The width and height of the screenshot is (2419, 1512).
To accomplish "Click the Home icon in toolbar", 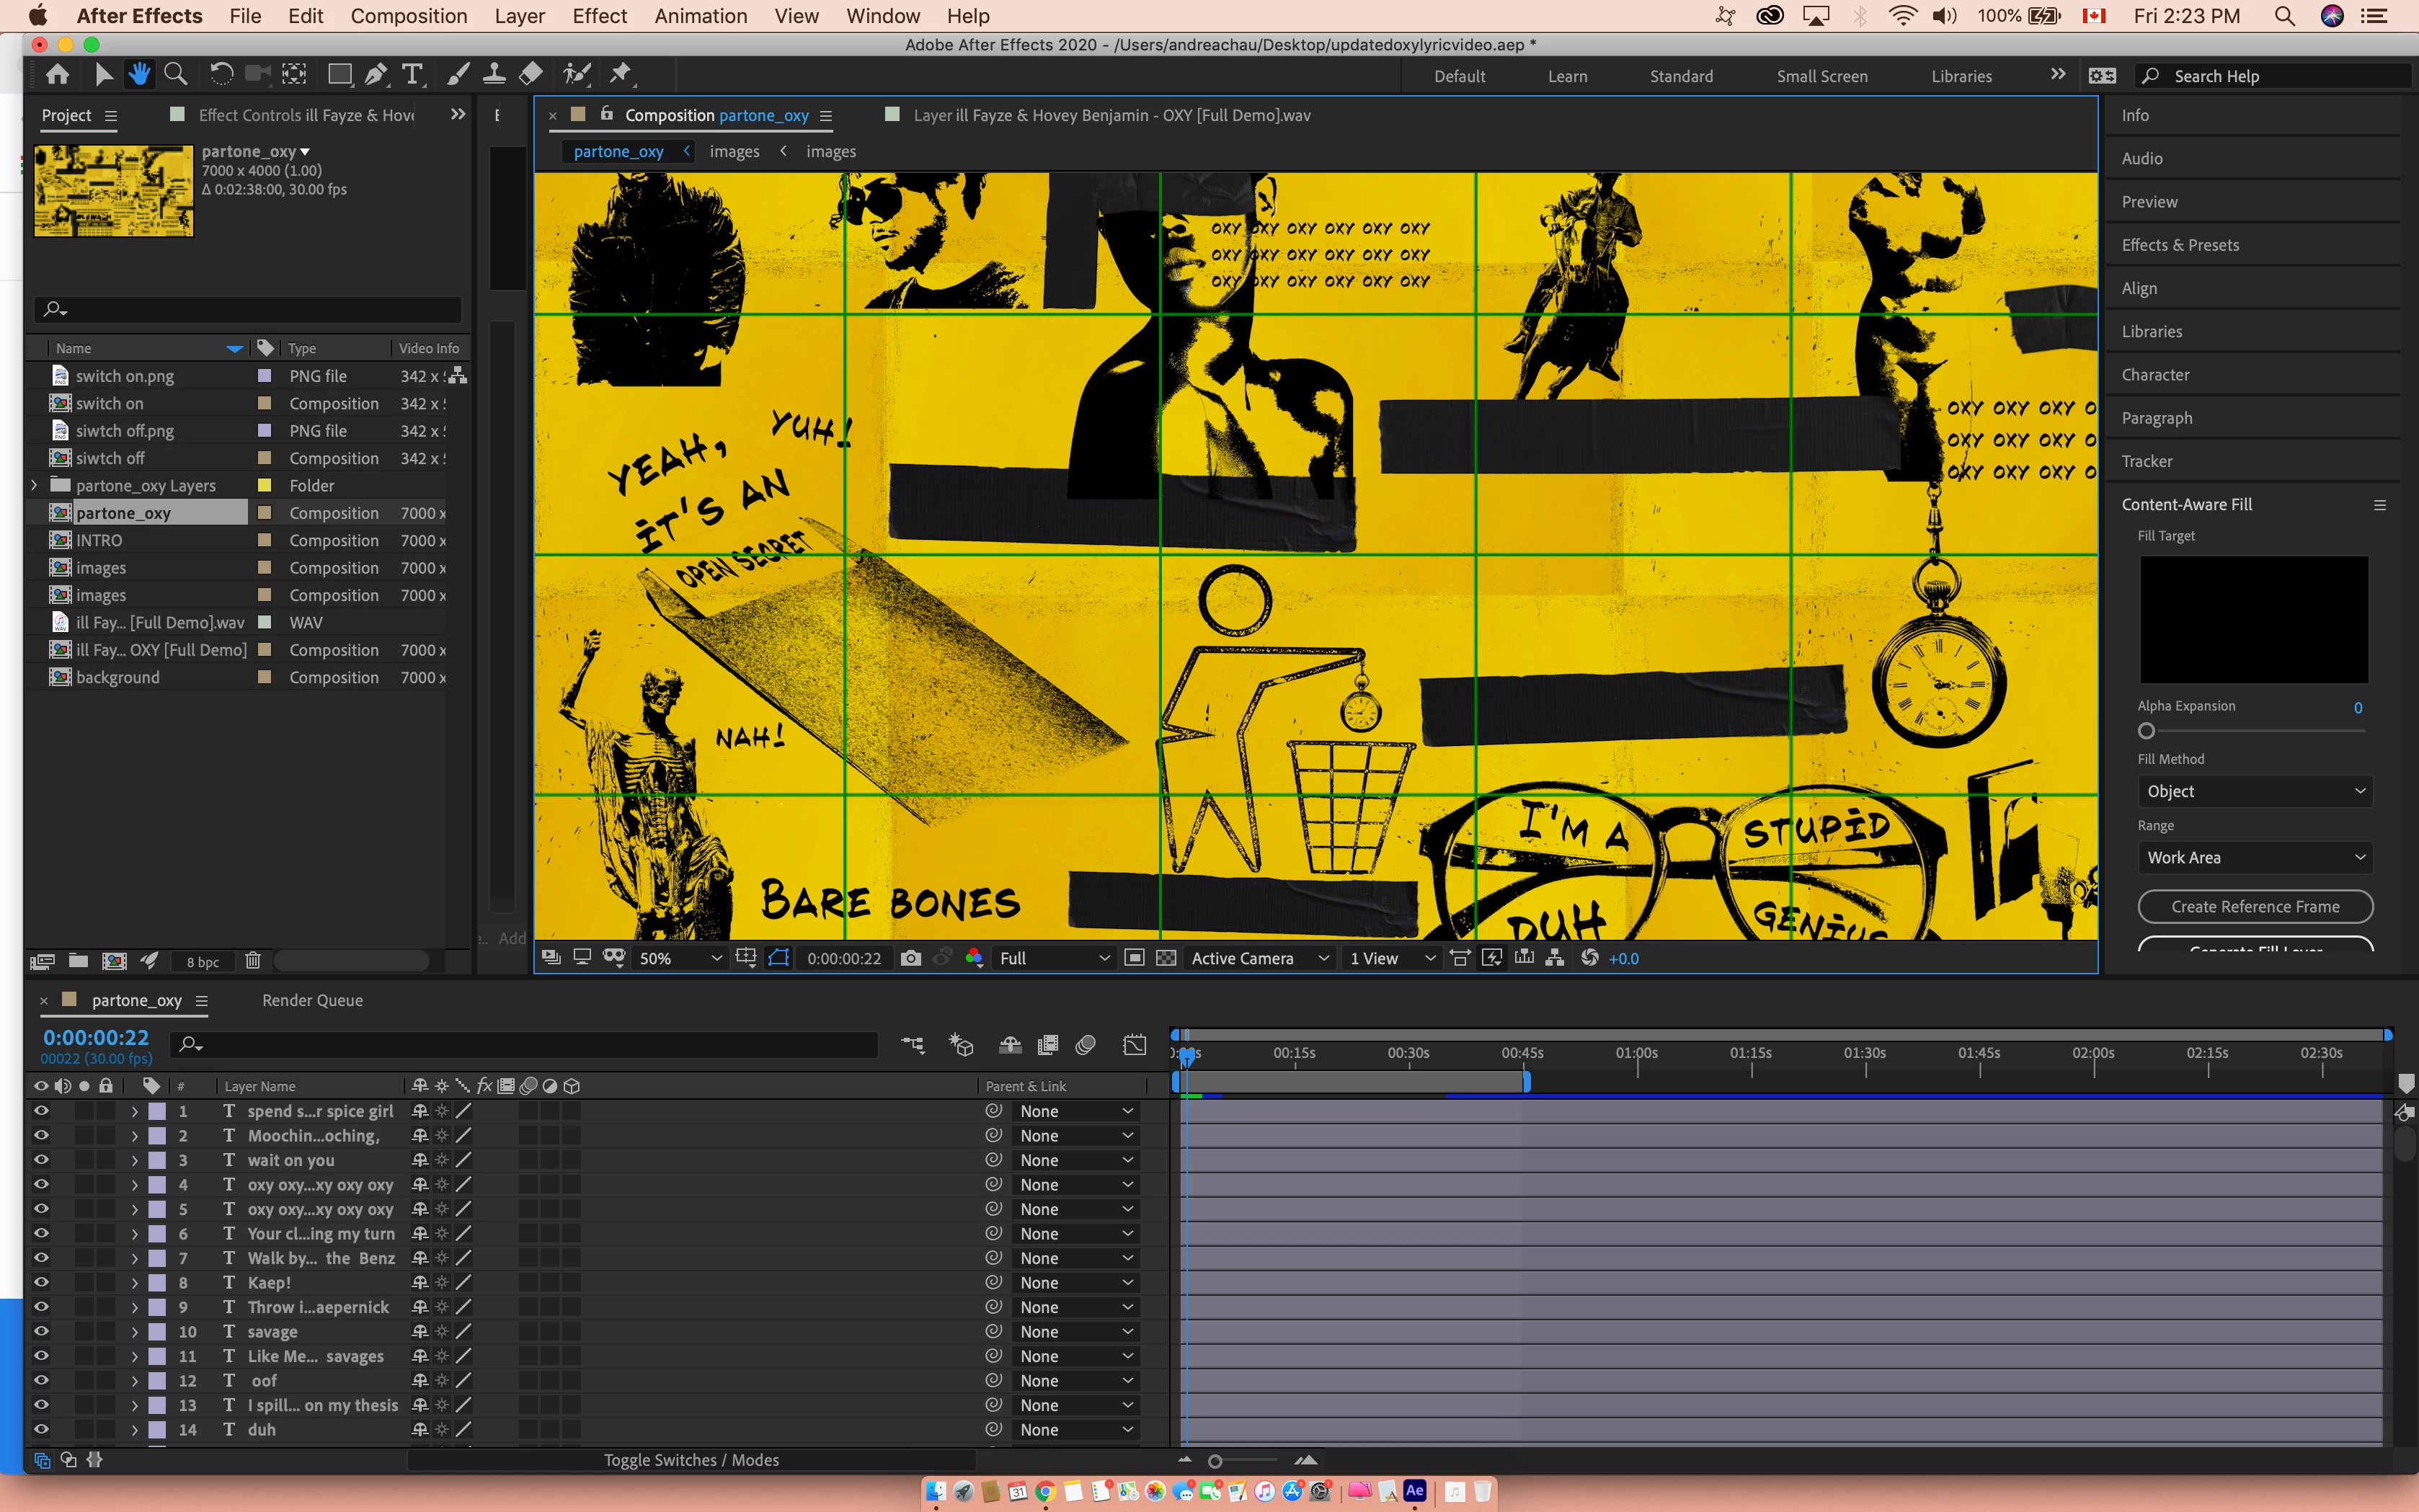I will [x=58, y=74].
